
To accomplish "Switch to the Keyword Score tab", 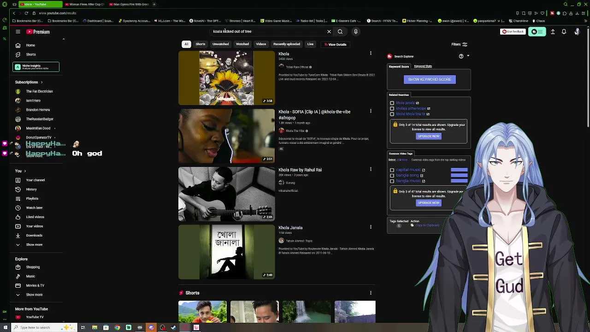I will pyautogui.click(x=399, y=66).
